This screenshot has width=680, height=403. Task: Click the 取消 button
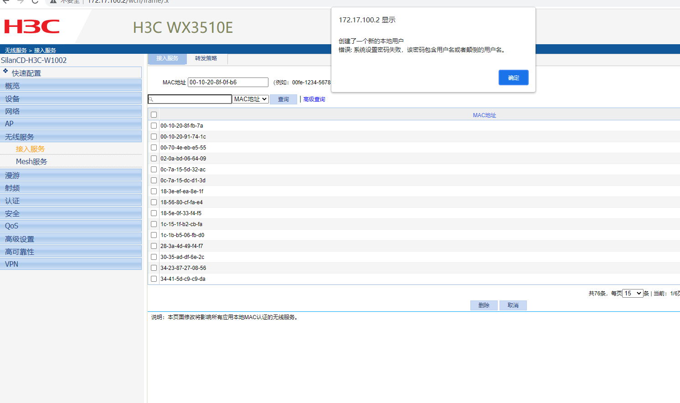pyautogui.click(x=513, y=305)
